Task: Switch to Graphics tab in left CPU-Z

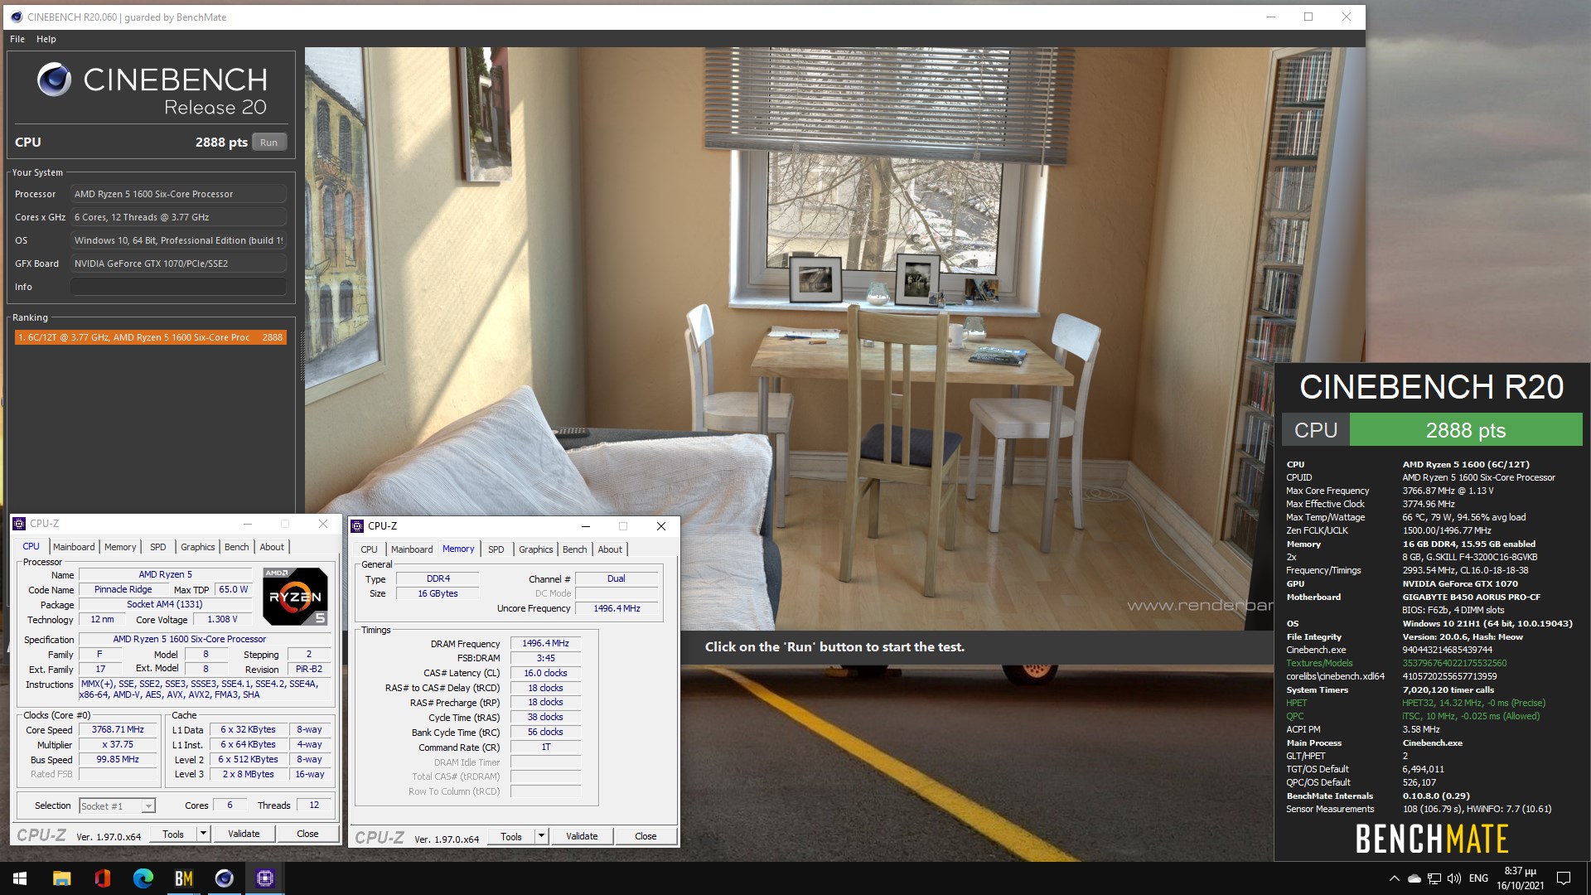Action: [198, 547]
